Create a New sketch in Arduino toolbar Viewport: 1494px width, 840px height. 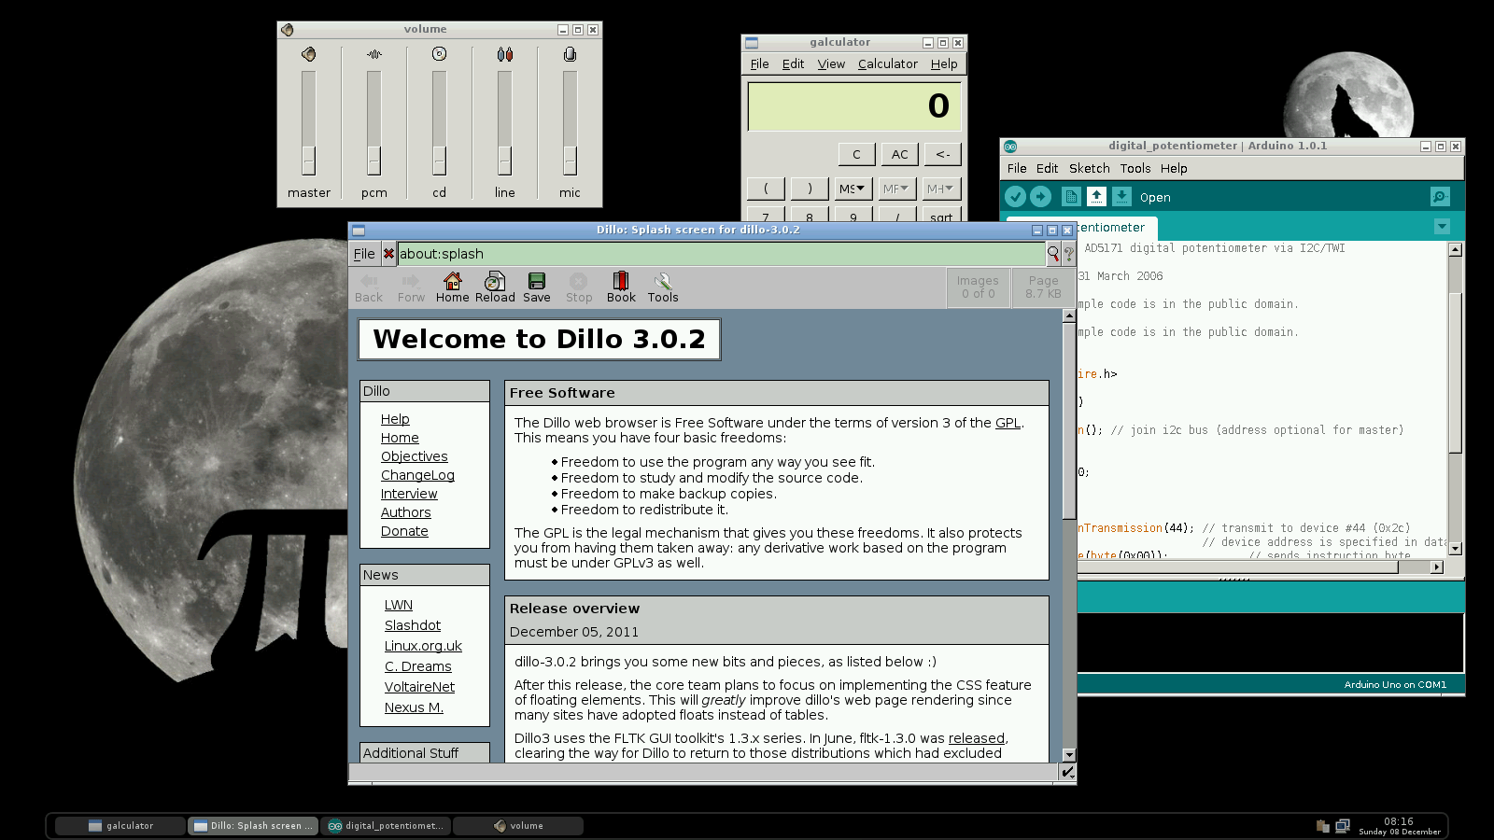(x=1071, y=197)
